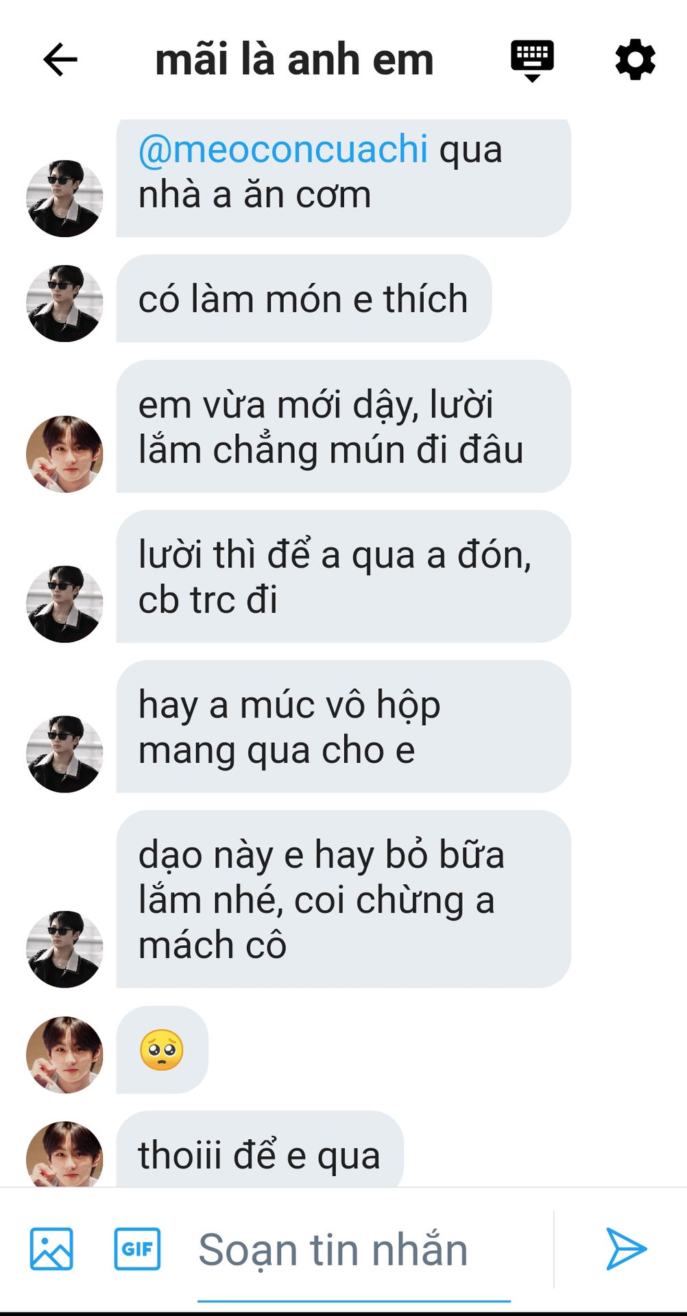Open the settings gear icon
Image resolution: width=687 pixels, height=1316 pixels.
tap(635, 60)
